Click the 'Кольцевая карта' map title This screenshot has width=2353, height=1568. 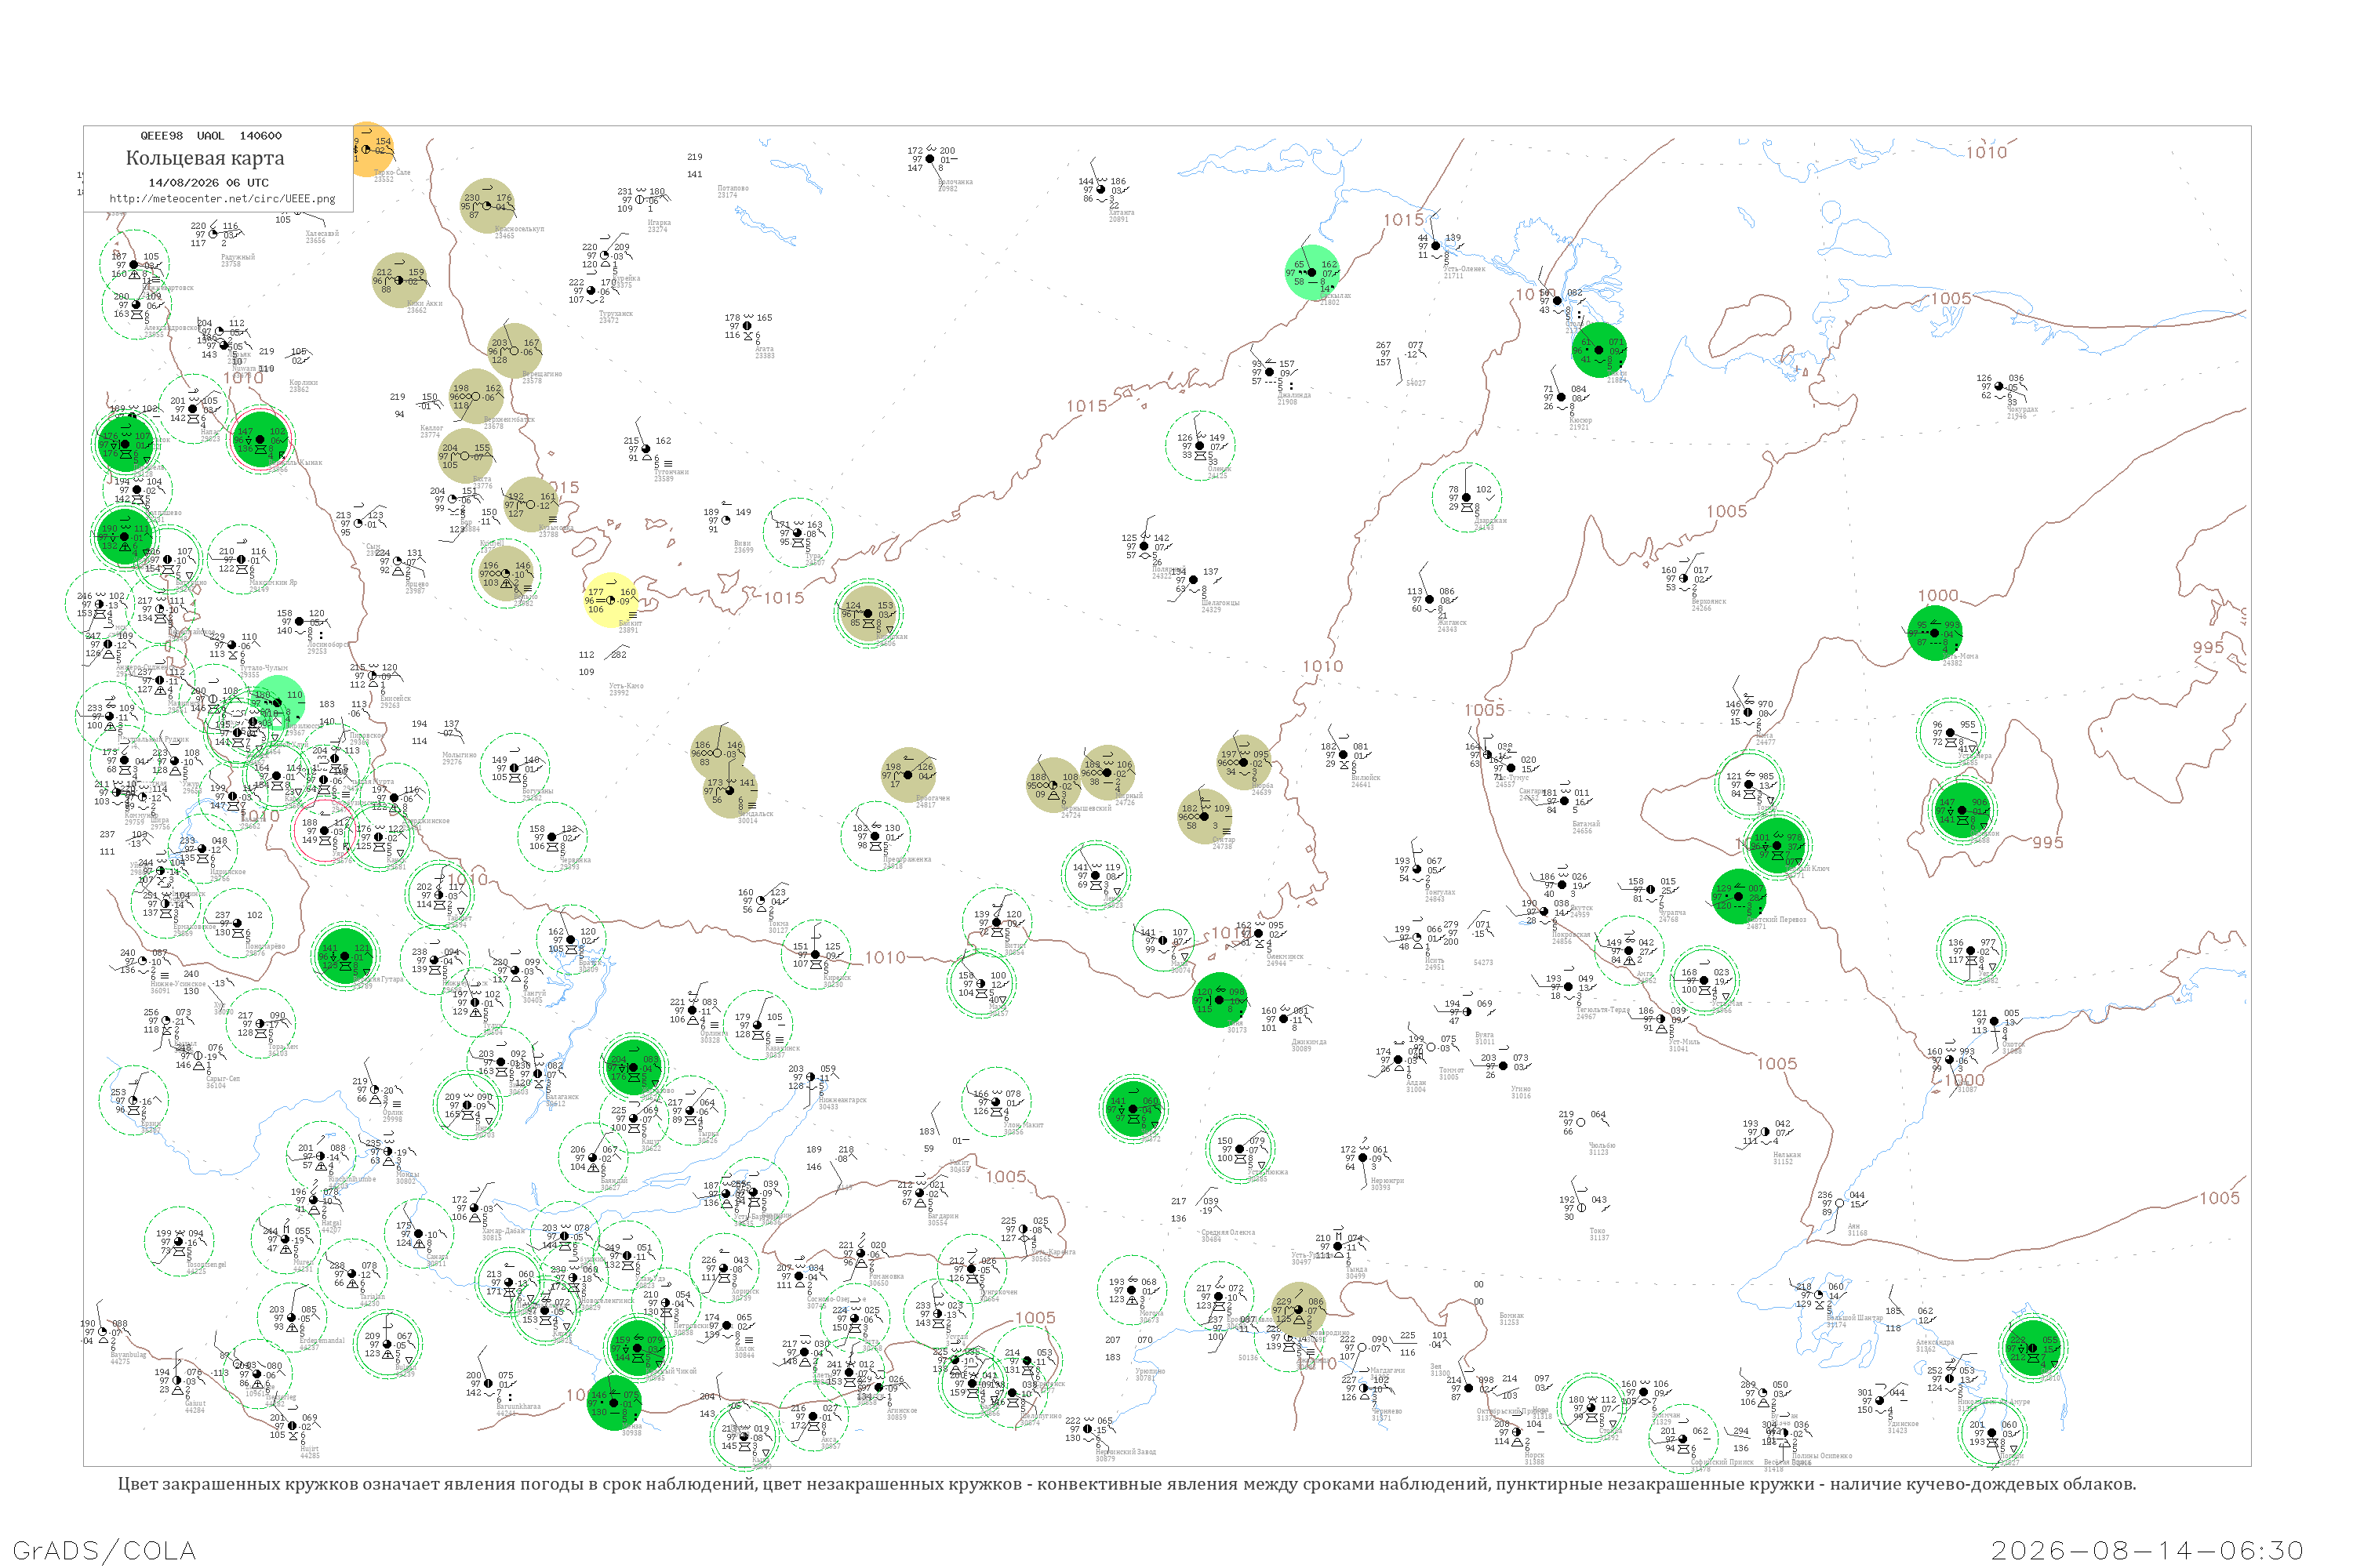[205, 158]
